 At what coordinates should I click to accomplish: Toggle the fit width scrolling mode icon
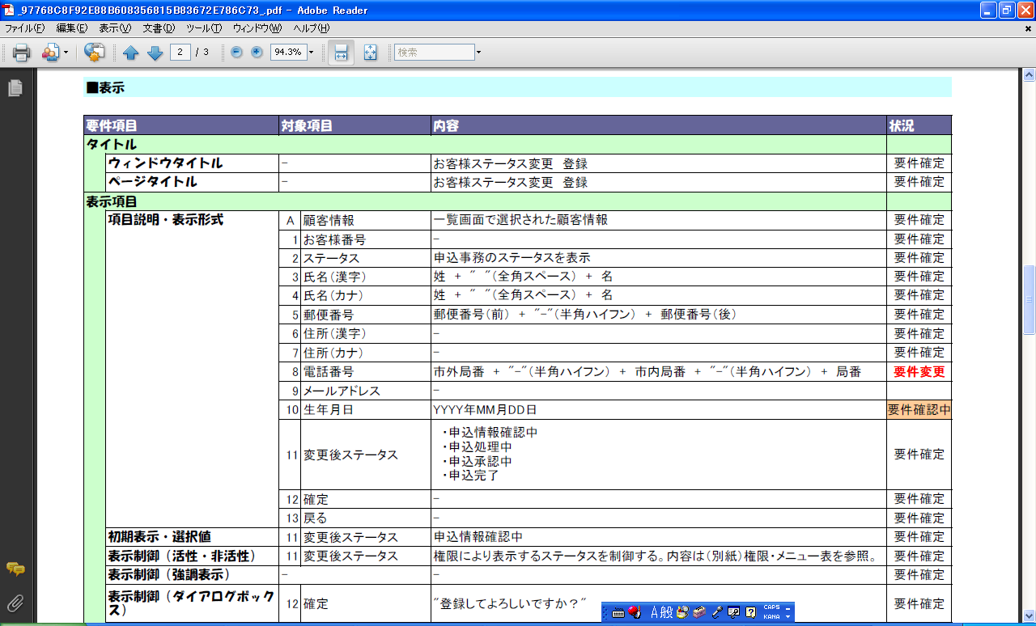pyautogui.click(x=341, y=53)
